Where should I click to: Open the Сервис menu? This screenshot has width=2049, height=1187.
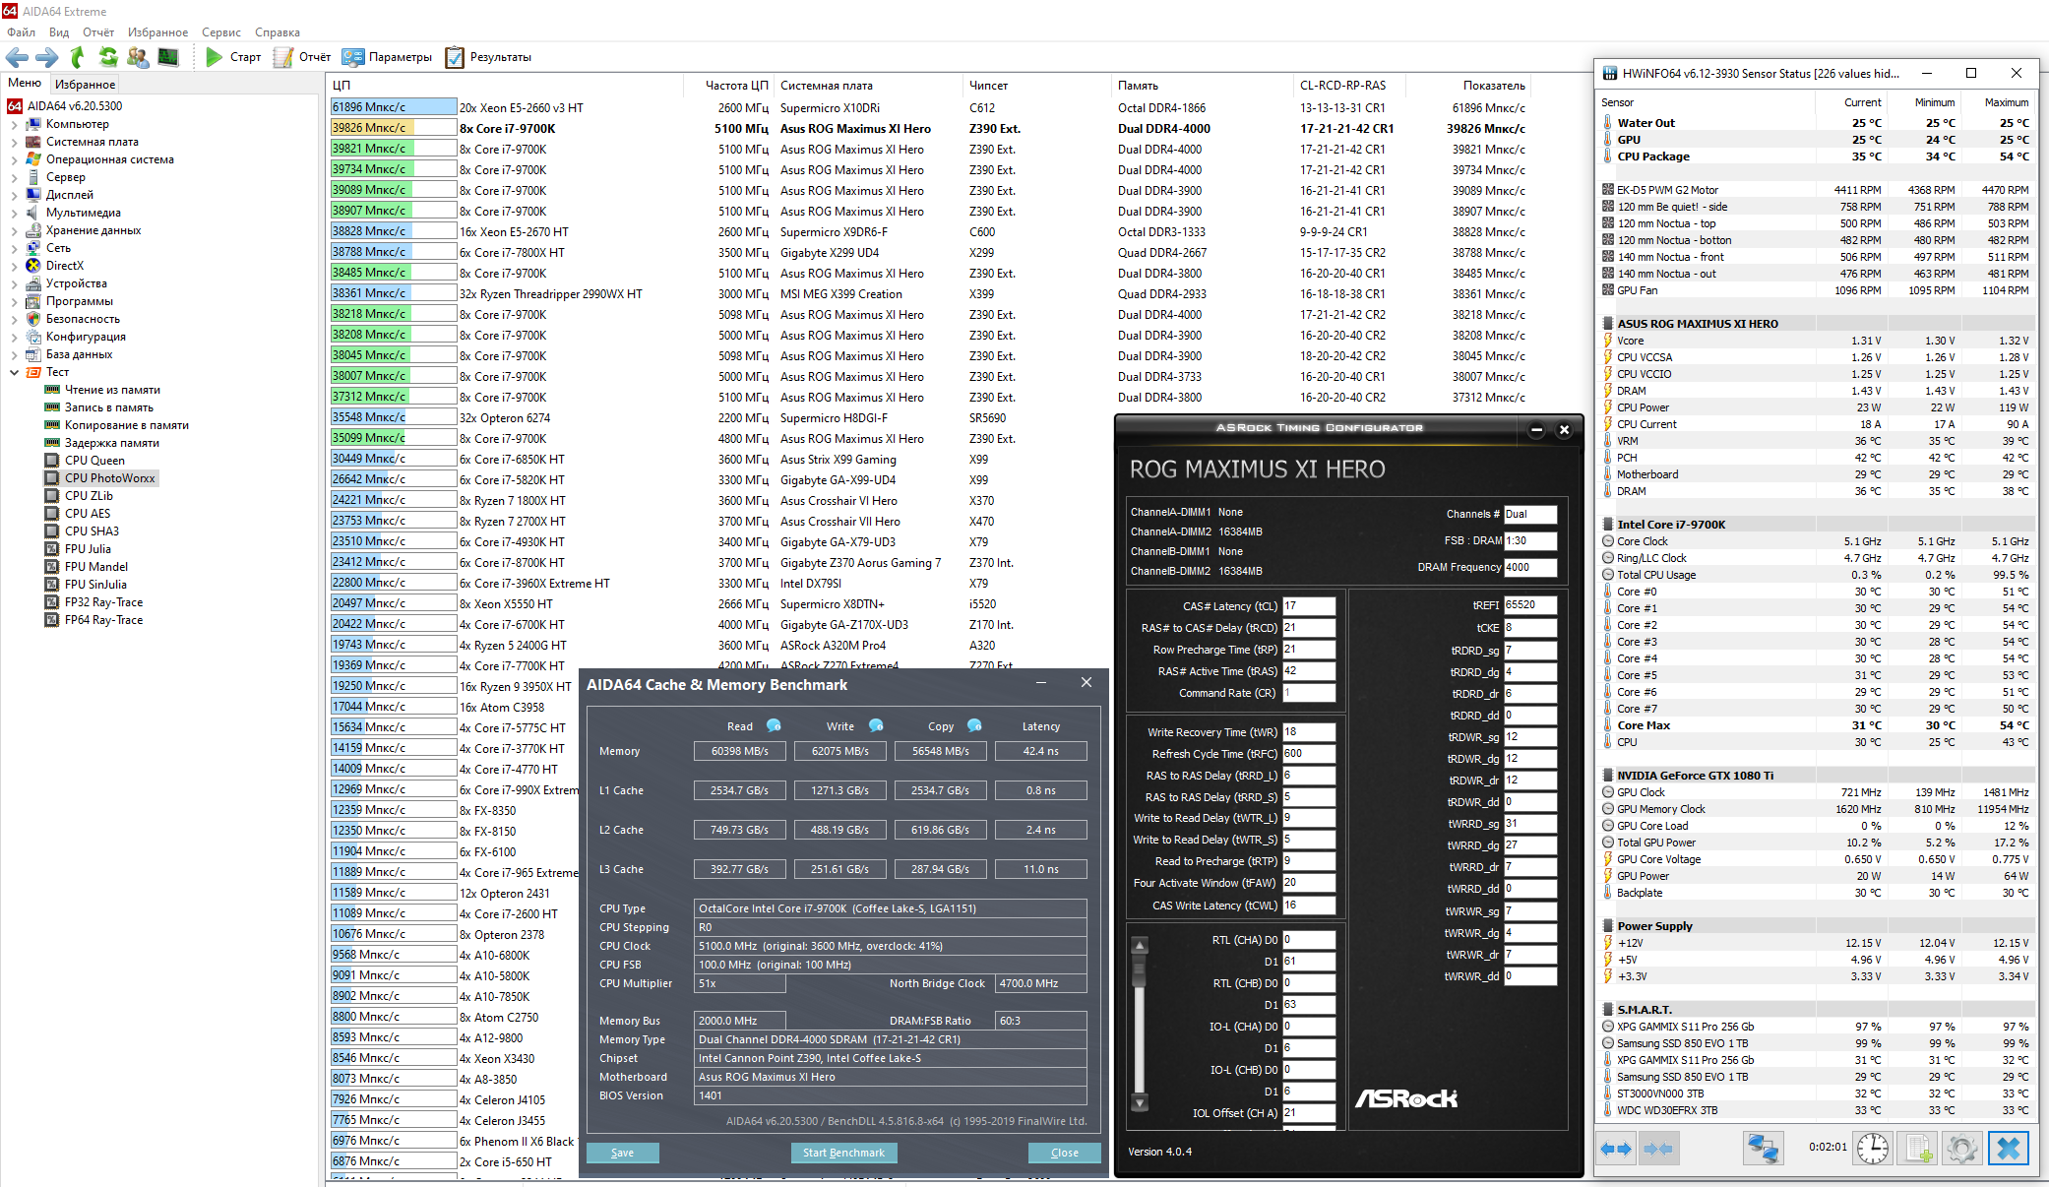coord(220,32)
